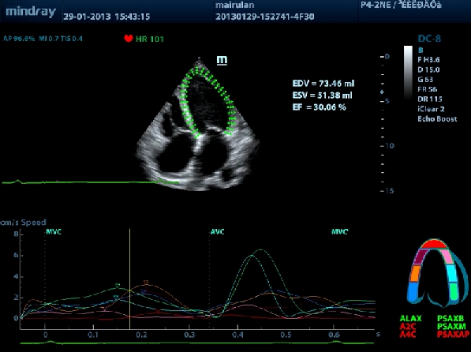This screenshot has height=352, width=471.
Task: Select the orange mid-septal segment
Action: 416,273
